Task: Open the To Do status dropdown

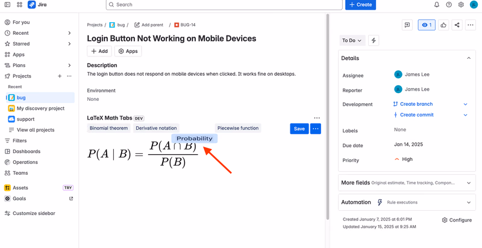Action: 352,40
